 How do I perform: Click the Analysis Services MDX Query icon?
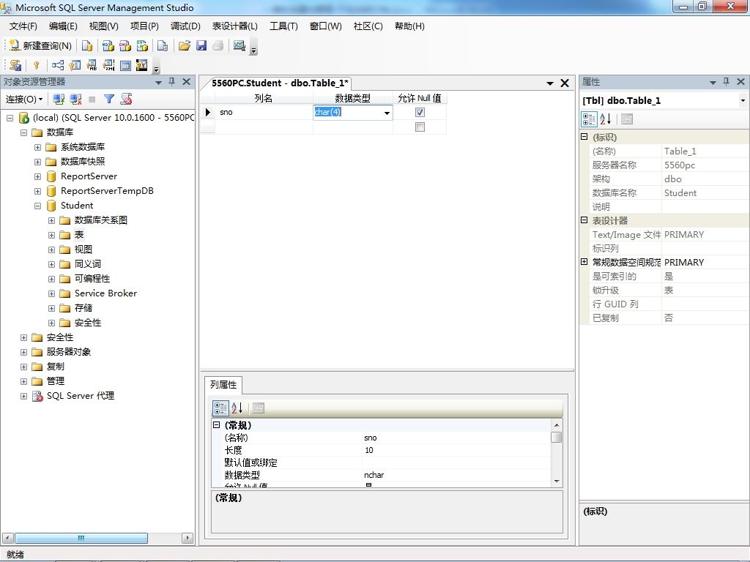pos(108,45)
